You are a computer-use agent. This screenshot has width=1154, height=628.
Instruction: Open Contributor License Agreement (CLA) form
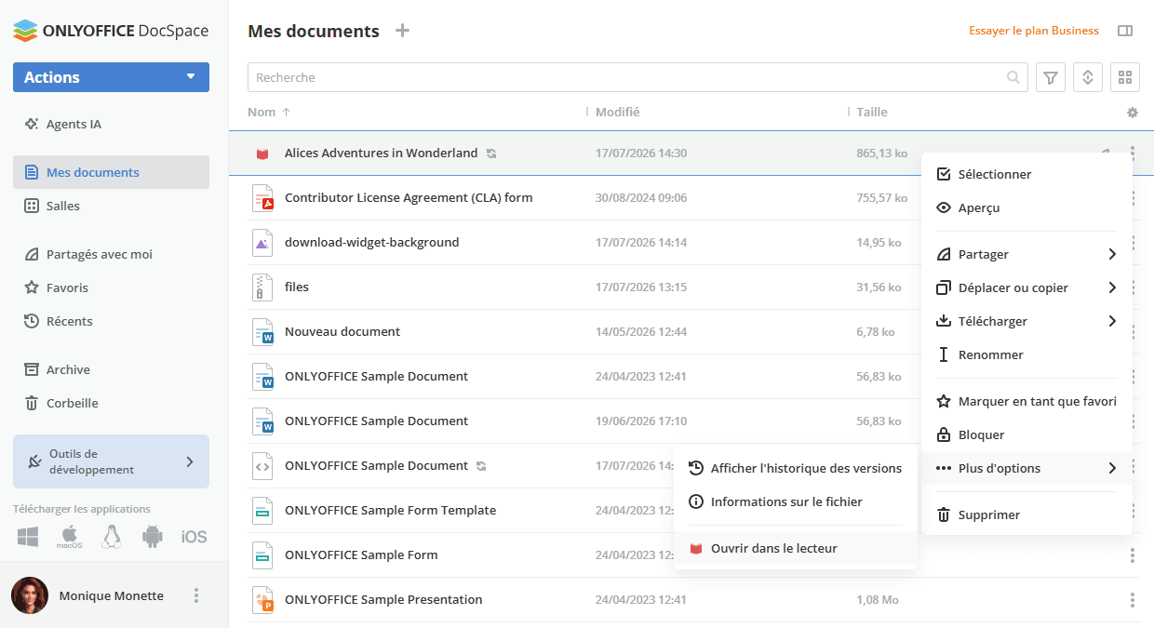coord(409,197)
